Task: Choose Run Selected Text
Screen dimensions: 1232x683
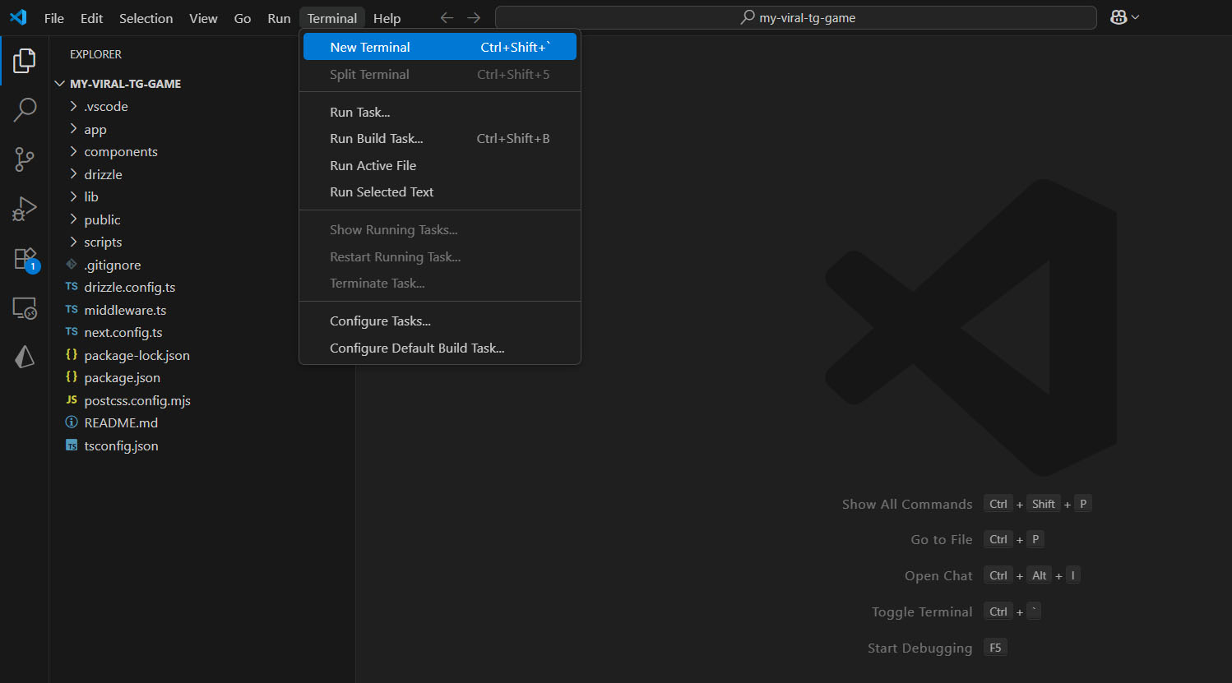Action: point(440,192)
